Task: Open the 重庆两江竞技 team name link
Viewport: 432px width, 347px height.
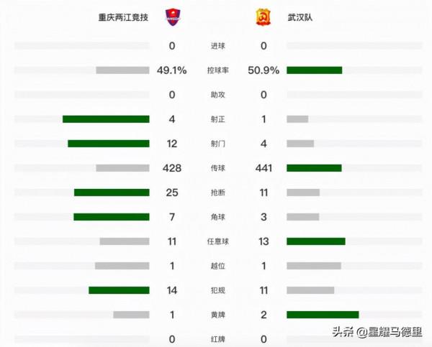Action: pos(125,17)
